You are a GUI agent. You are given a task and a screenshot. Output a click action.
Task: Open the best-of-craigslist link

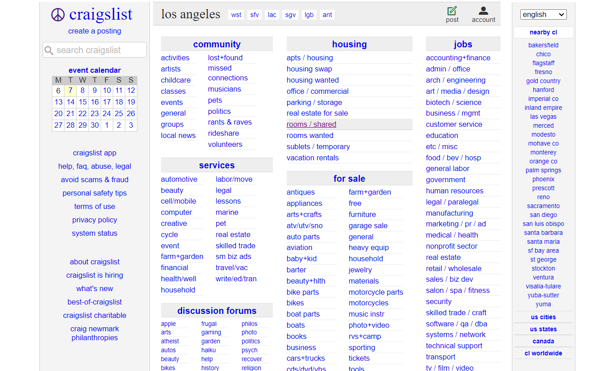click(x=94, y=302)
